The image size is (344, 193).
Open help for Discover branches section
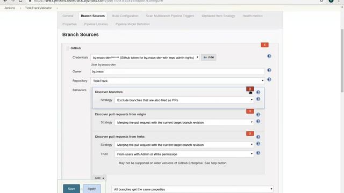coord(258,92)
